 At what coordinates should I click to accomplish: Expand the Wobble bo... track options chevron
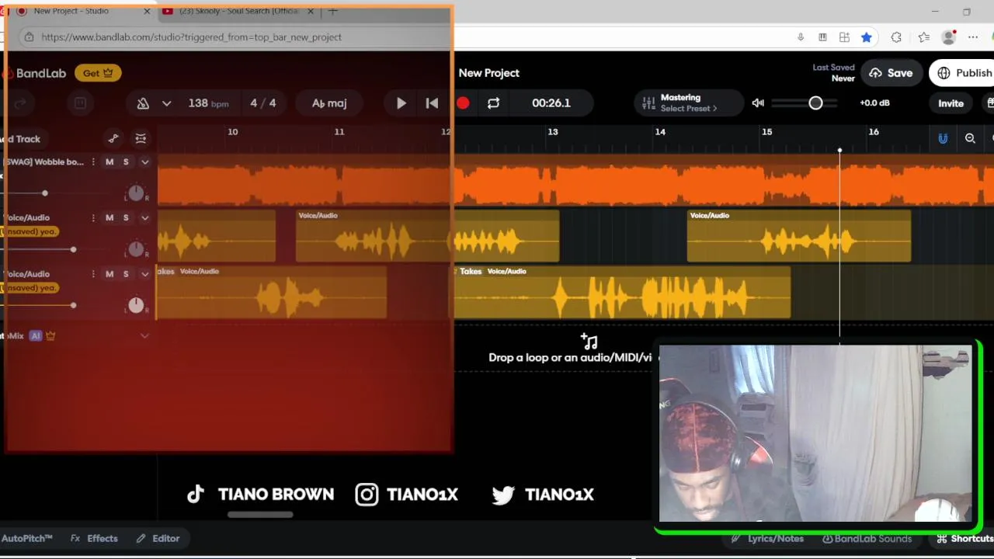pos(144,162)
